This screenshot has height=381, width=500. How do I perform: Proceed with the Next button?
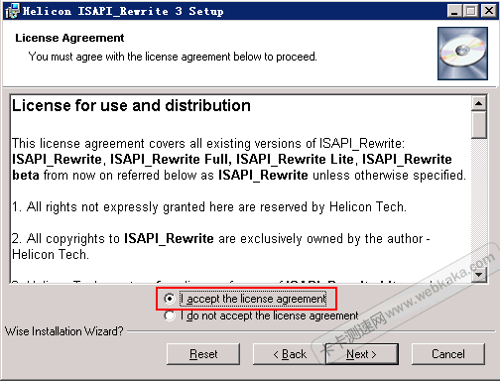coord(362,354)
